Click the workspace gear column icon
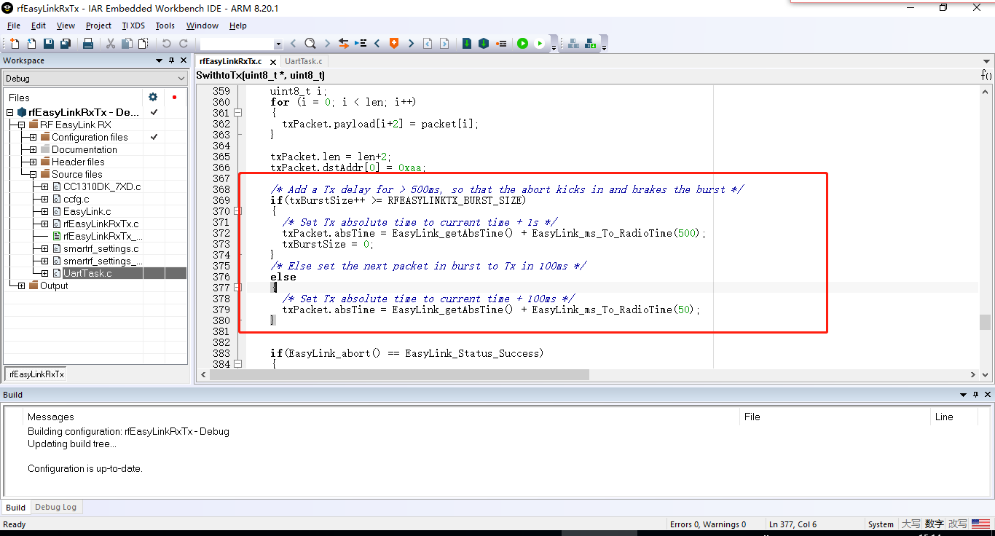 pos(153,97)
